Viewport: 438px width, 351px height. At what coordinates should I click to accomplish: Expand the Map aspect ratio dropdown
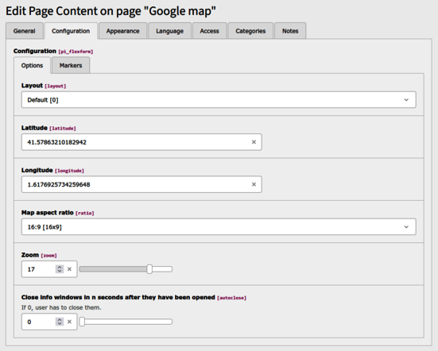click(219, 227)
